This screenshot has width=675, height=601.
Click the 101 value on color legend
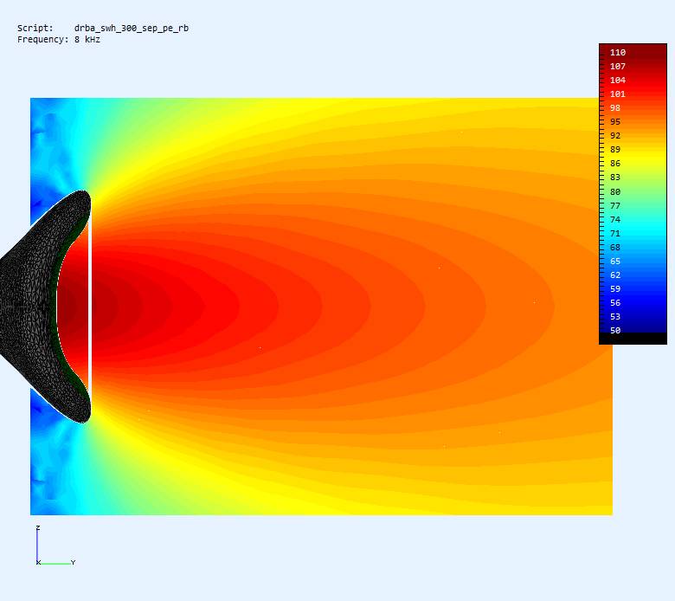(618, 94)
